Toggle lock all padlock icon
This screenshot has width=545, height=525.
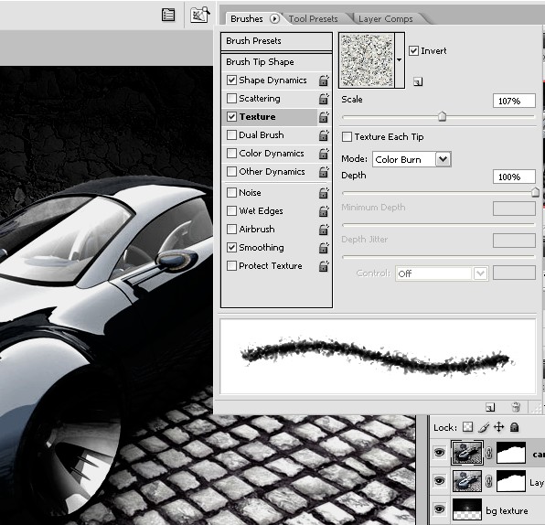point(515,426)
